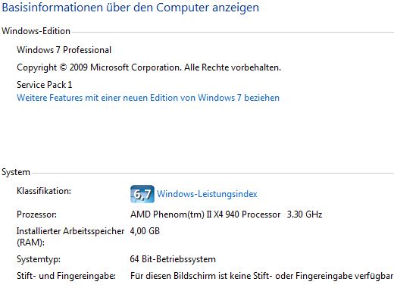This screenshot has height=288, width=394.
Task: Select the System section header
Action: pyautogui.click(x=16, y=172)
